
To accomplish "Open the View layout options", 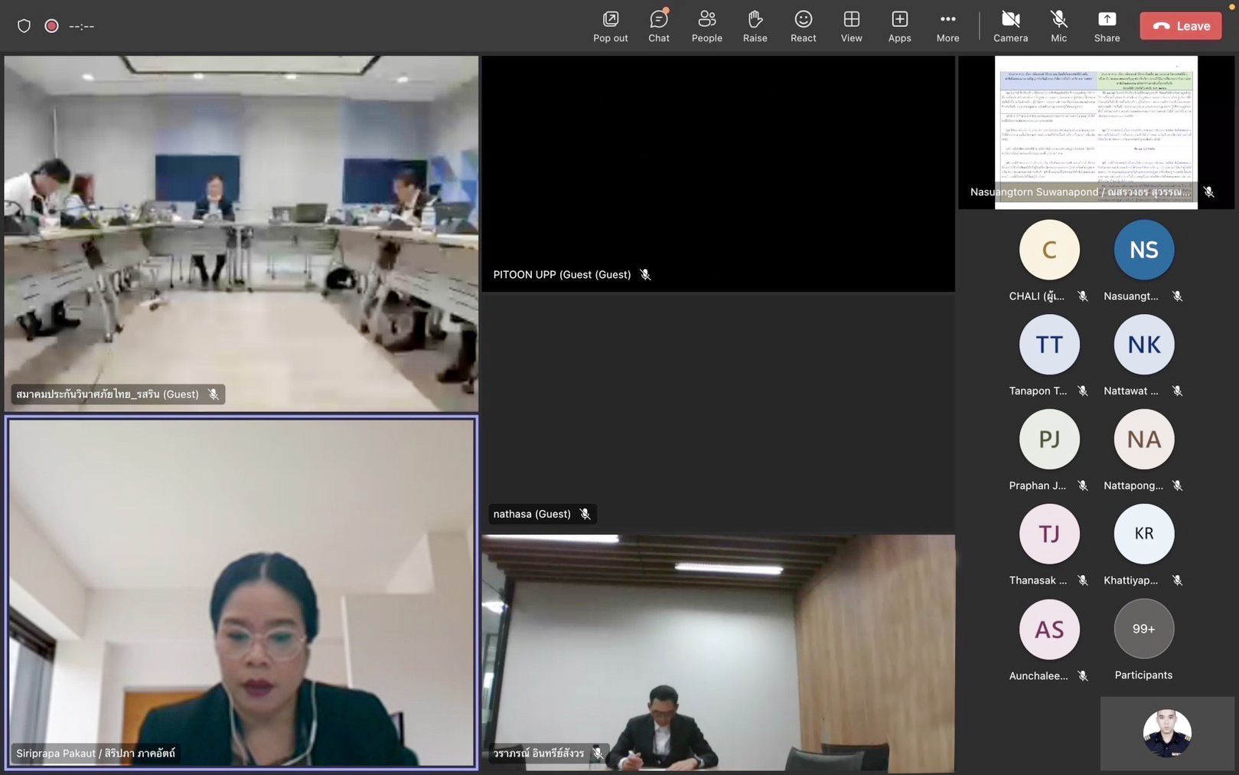I will 851,26.
